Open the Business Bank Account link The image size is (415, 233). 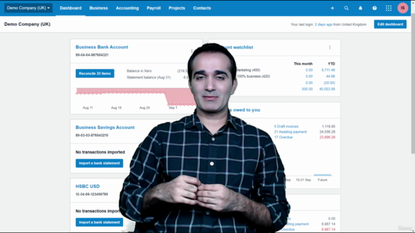(102, 47)
